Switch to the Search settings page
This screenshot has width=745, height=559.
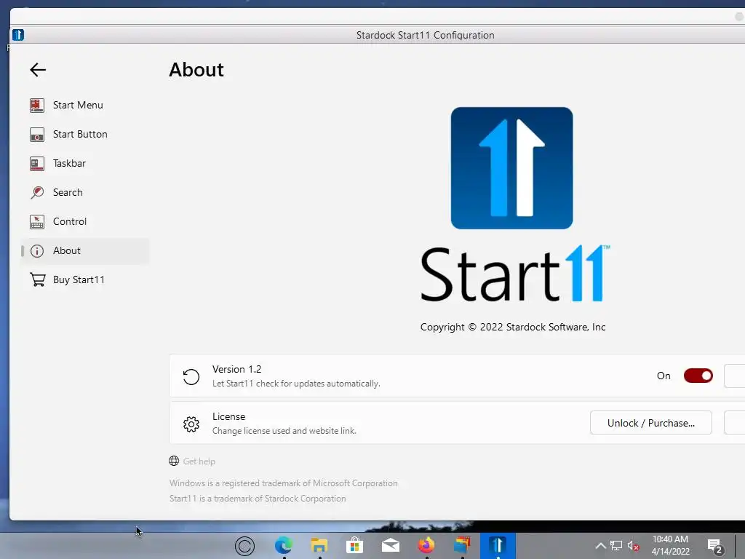pos(86,192)
